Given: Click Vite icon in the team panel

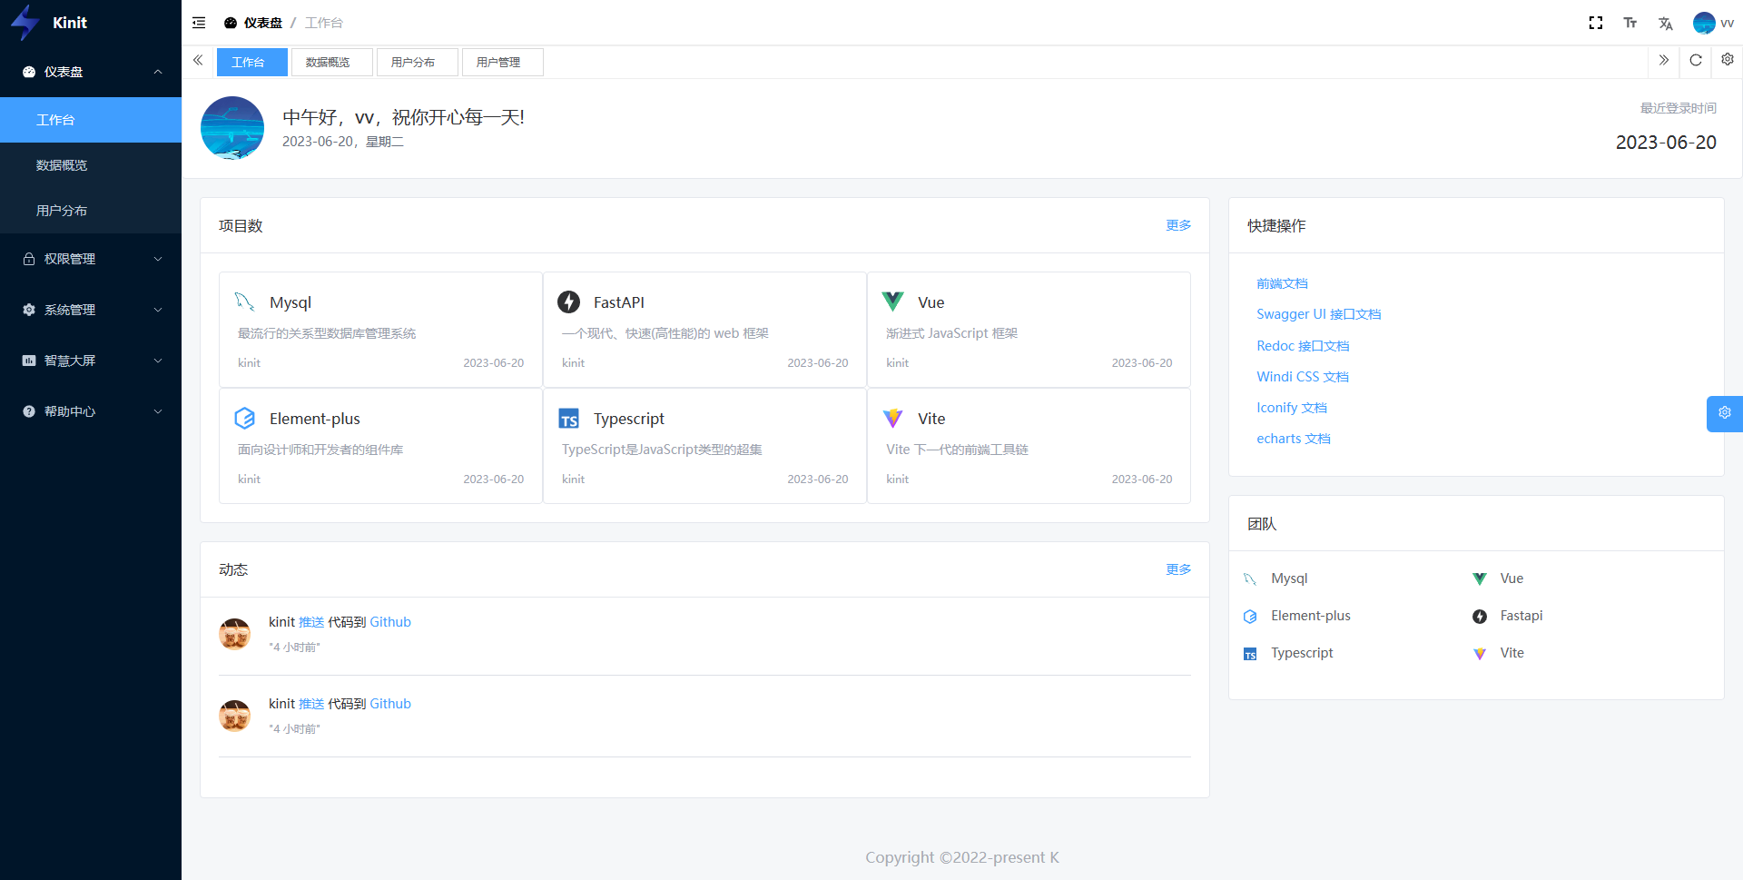Looking at the screenshot, I should click(1480, 654).
